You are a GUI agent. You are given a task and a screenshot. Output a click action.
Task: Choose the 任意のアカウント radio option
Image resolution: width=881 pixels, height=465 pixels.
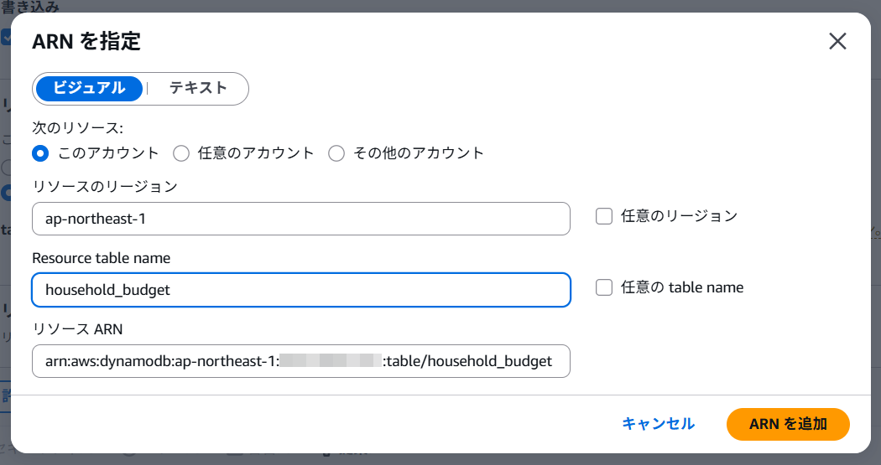(x=180, y=153)
